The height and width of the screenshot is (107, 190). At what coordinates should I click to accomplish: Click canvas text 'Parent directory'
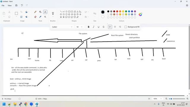[x=132, y=34]
